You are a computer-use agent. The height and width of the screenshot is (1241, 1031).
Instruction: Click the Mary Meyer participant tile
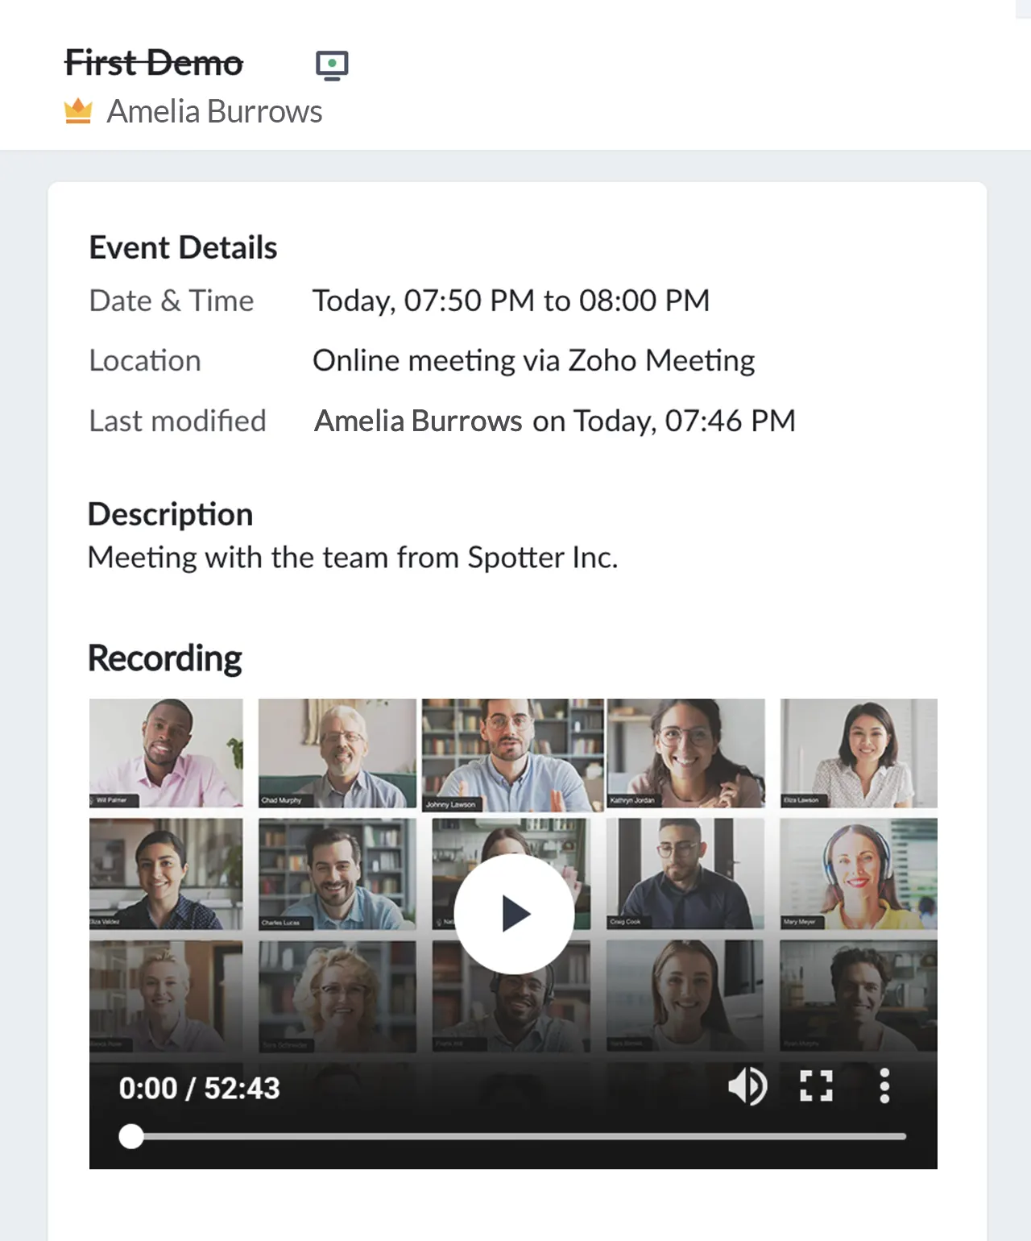pyautogui.click(x=859, y=874)
